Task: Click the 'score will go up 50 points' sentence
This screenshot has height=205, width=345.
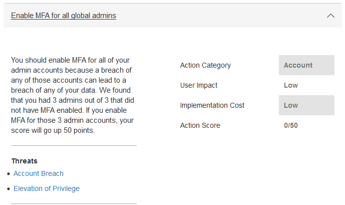Action: (53, 130)
